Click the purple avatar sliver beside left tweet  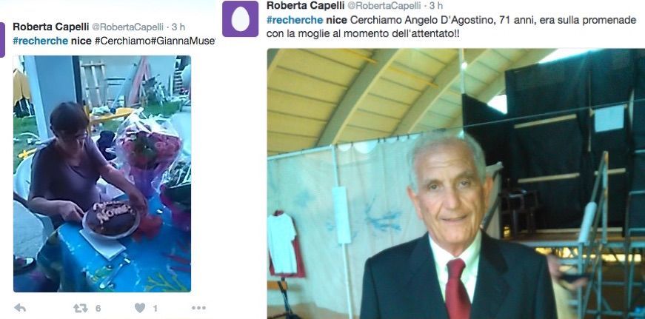(2, 40)
